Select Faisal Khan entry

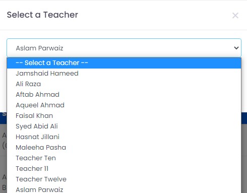[124, 116]
